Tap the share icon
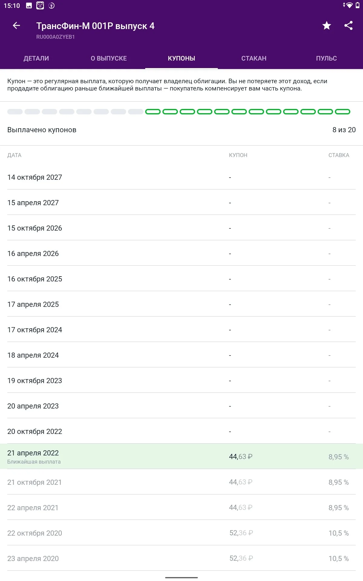The image size is (363, 581). [x=348, y=26]
